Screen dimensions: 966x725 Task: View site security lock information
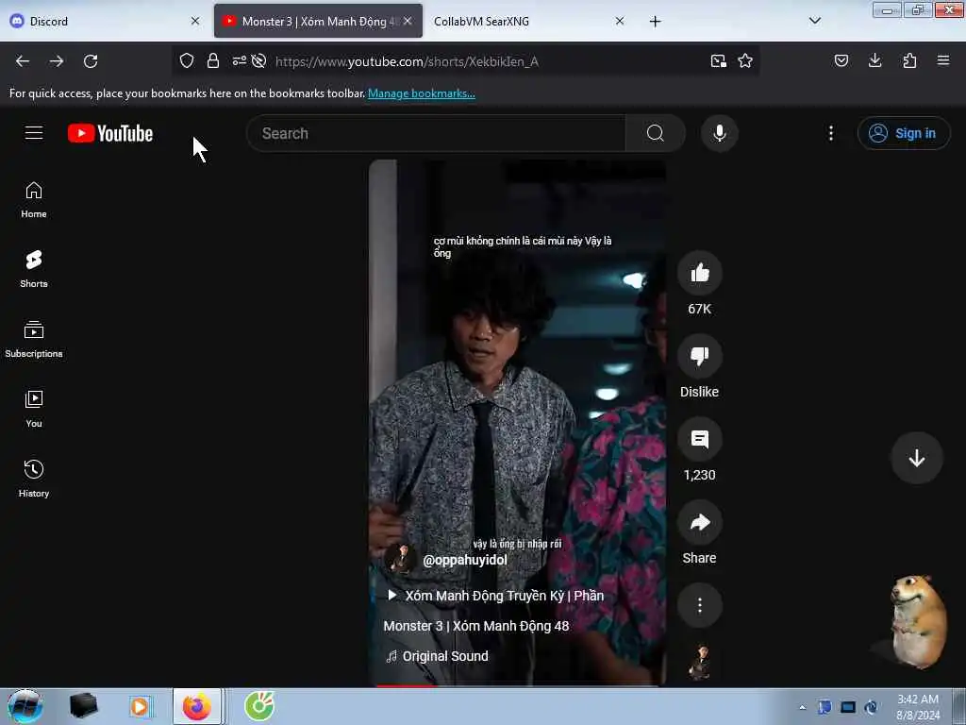[212, 60]
